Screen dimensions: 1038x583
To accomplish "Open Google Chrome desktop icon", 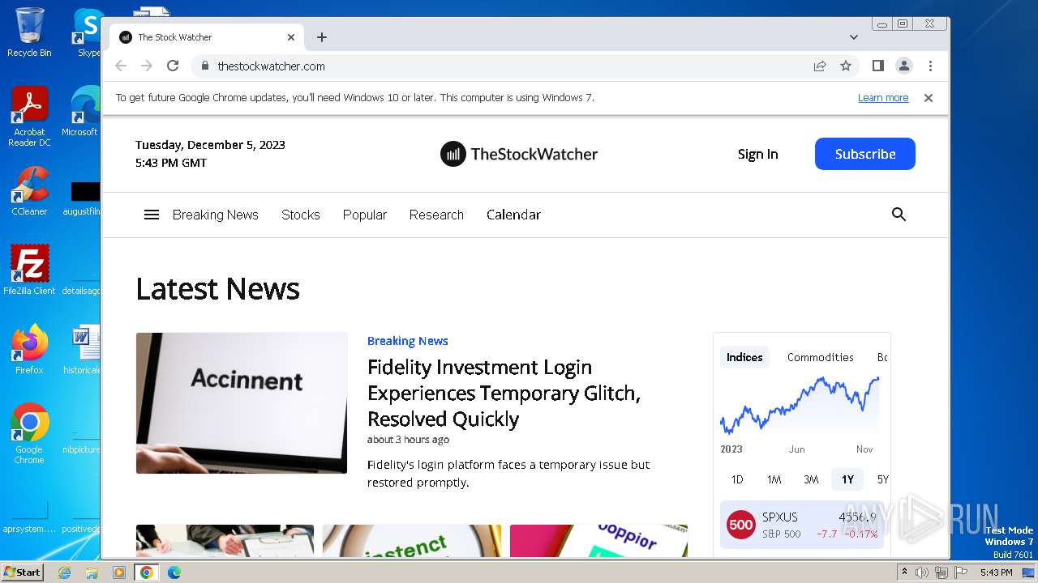I will point(29,433).
